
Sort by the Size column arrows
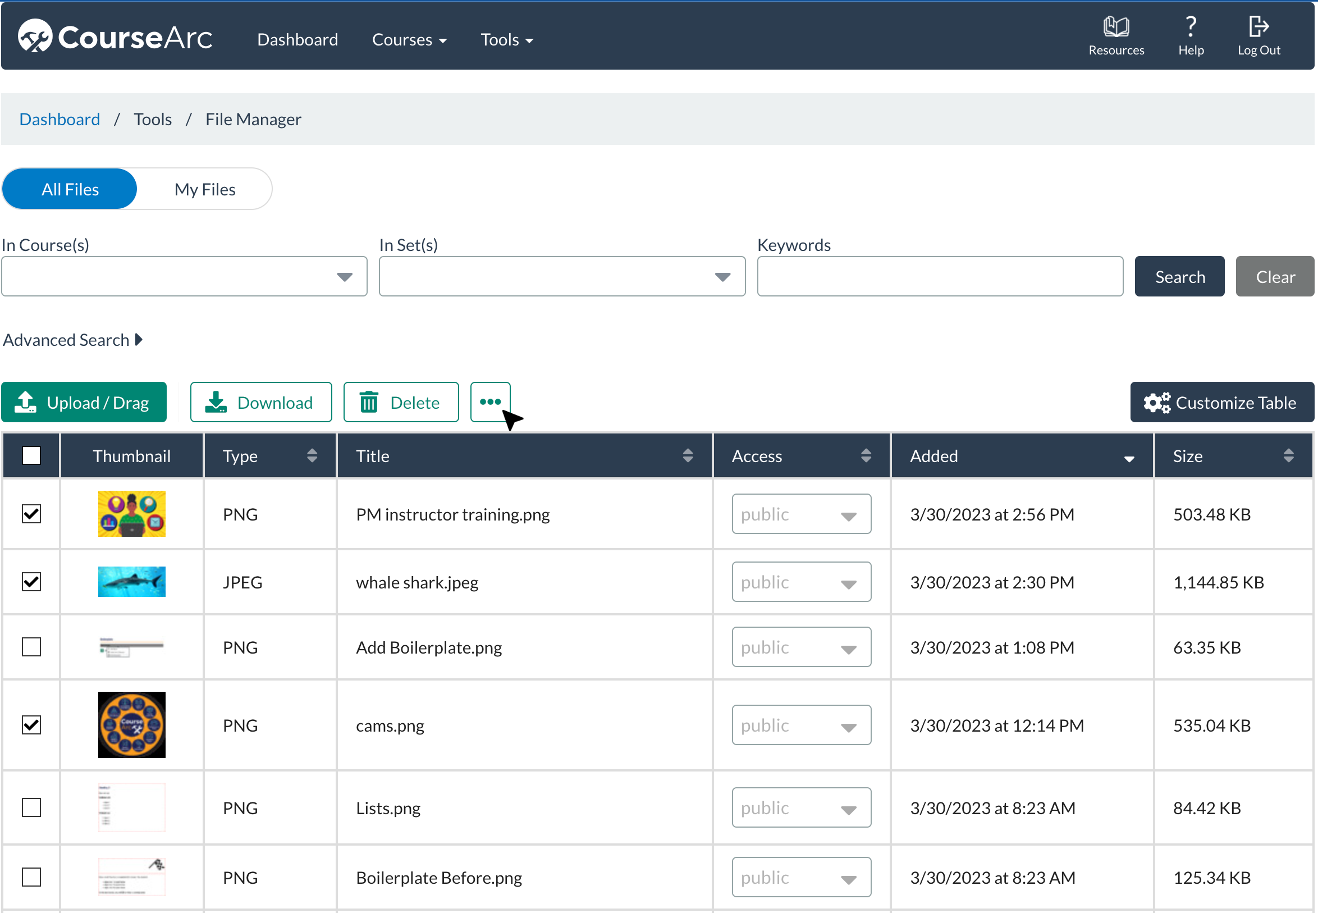pos(1288,456)
